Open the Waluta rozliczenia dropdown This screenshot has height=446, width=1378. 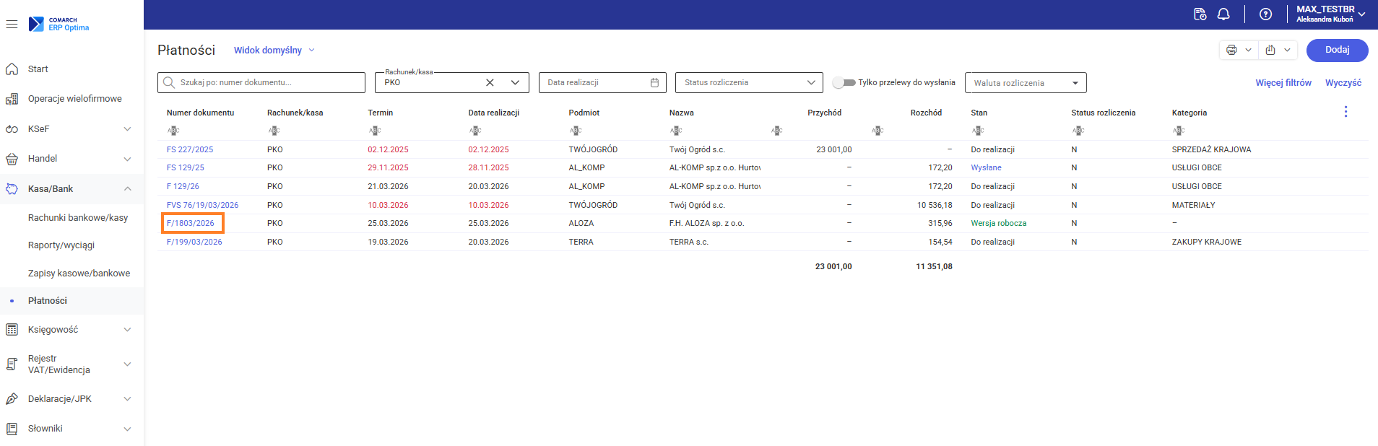tap(1075, 84)
